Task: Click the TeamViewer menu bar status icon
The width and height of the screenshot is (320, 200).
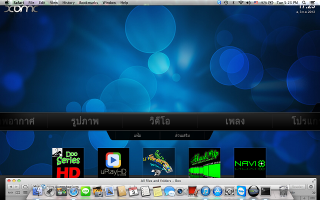Action: tap(219, 2)
